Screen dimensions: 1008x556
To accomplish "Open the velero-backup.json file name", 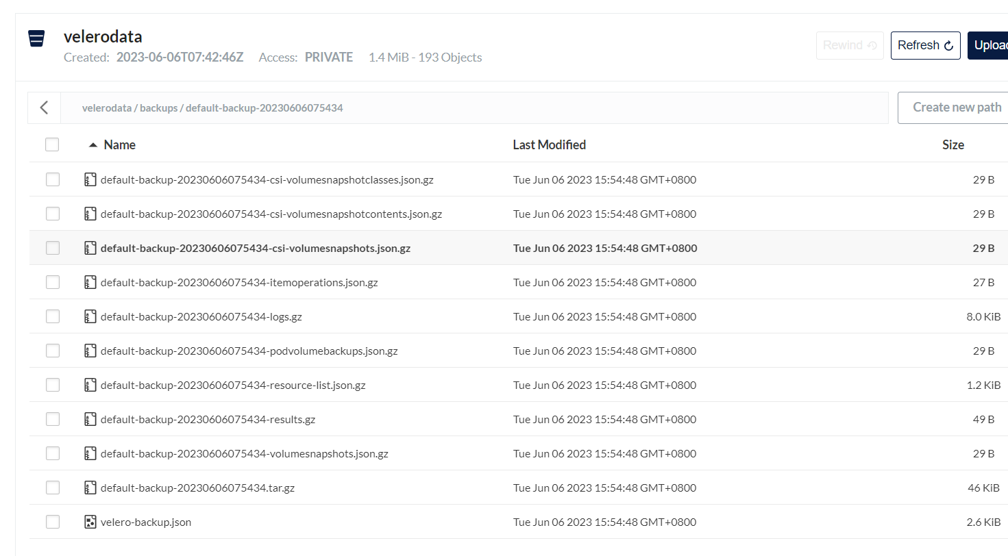I will tap(146, 522).
